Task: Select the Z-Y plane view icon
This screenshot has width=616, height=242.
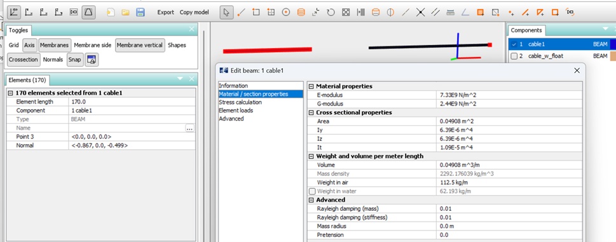Action: tap(58, 13)
